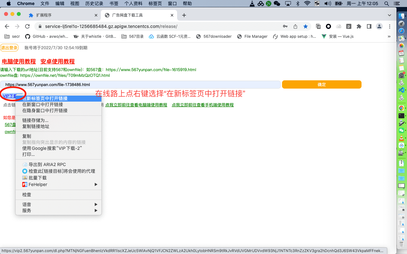The width and height of the screenshot is (407, 254).
Task: Open the new tab plus button
Action: point(184,15)
